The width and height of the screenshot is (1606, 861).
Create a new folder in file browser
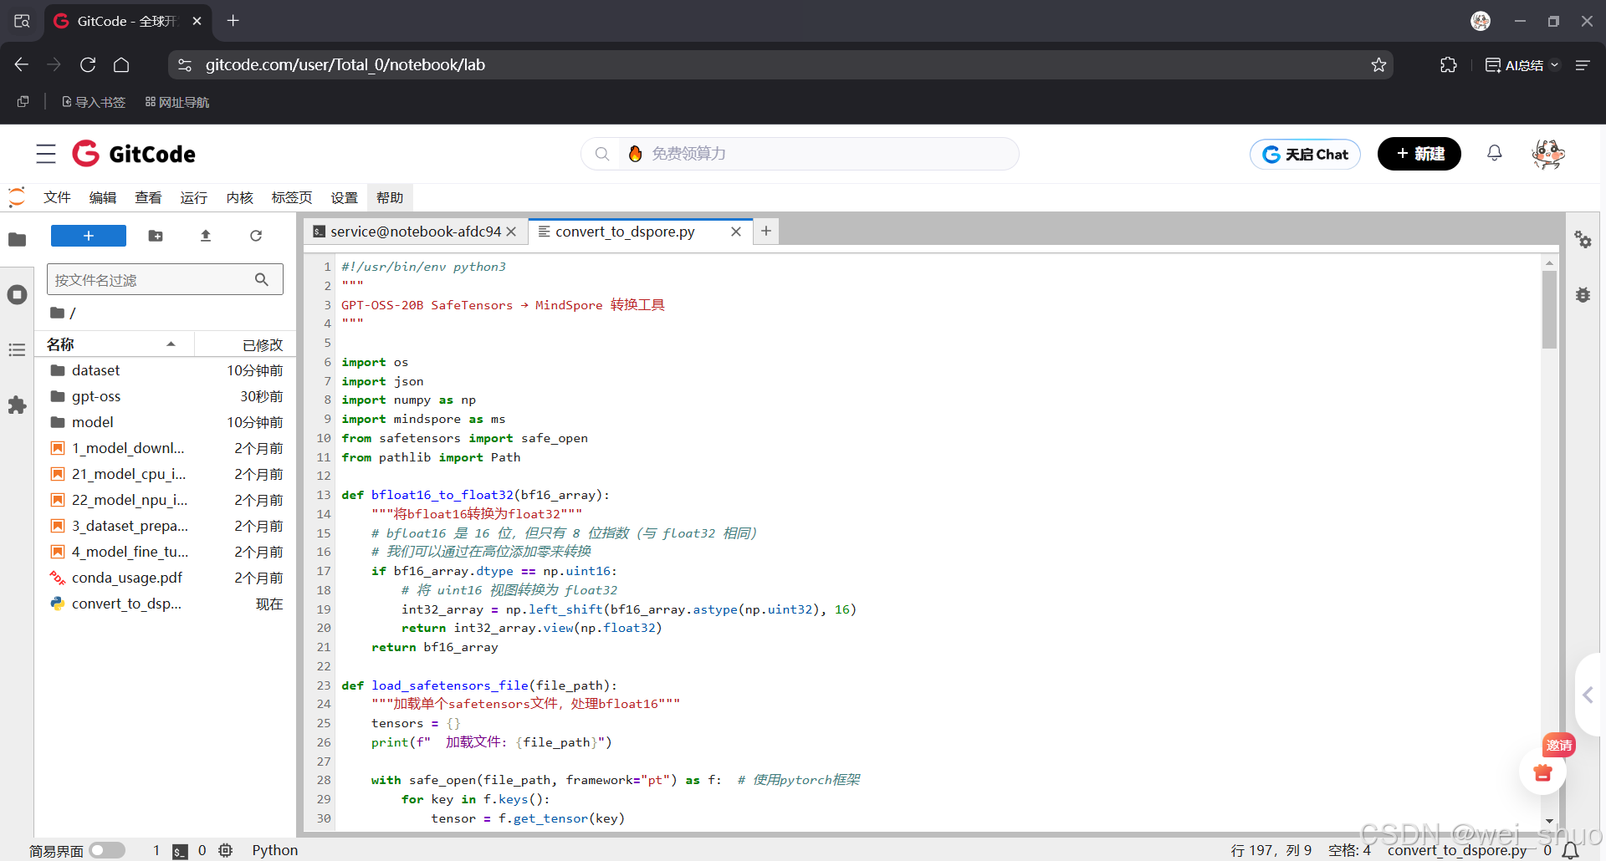pyautogui.click(x=156, y=236)
